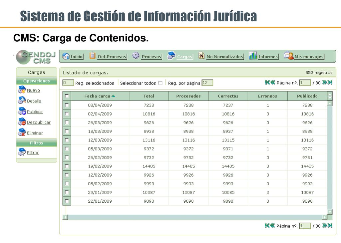
Task: Select the 22/01/2009 row checkbox
Action: (x=67, y=201)
